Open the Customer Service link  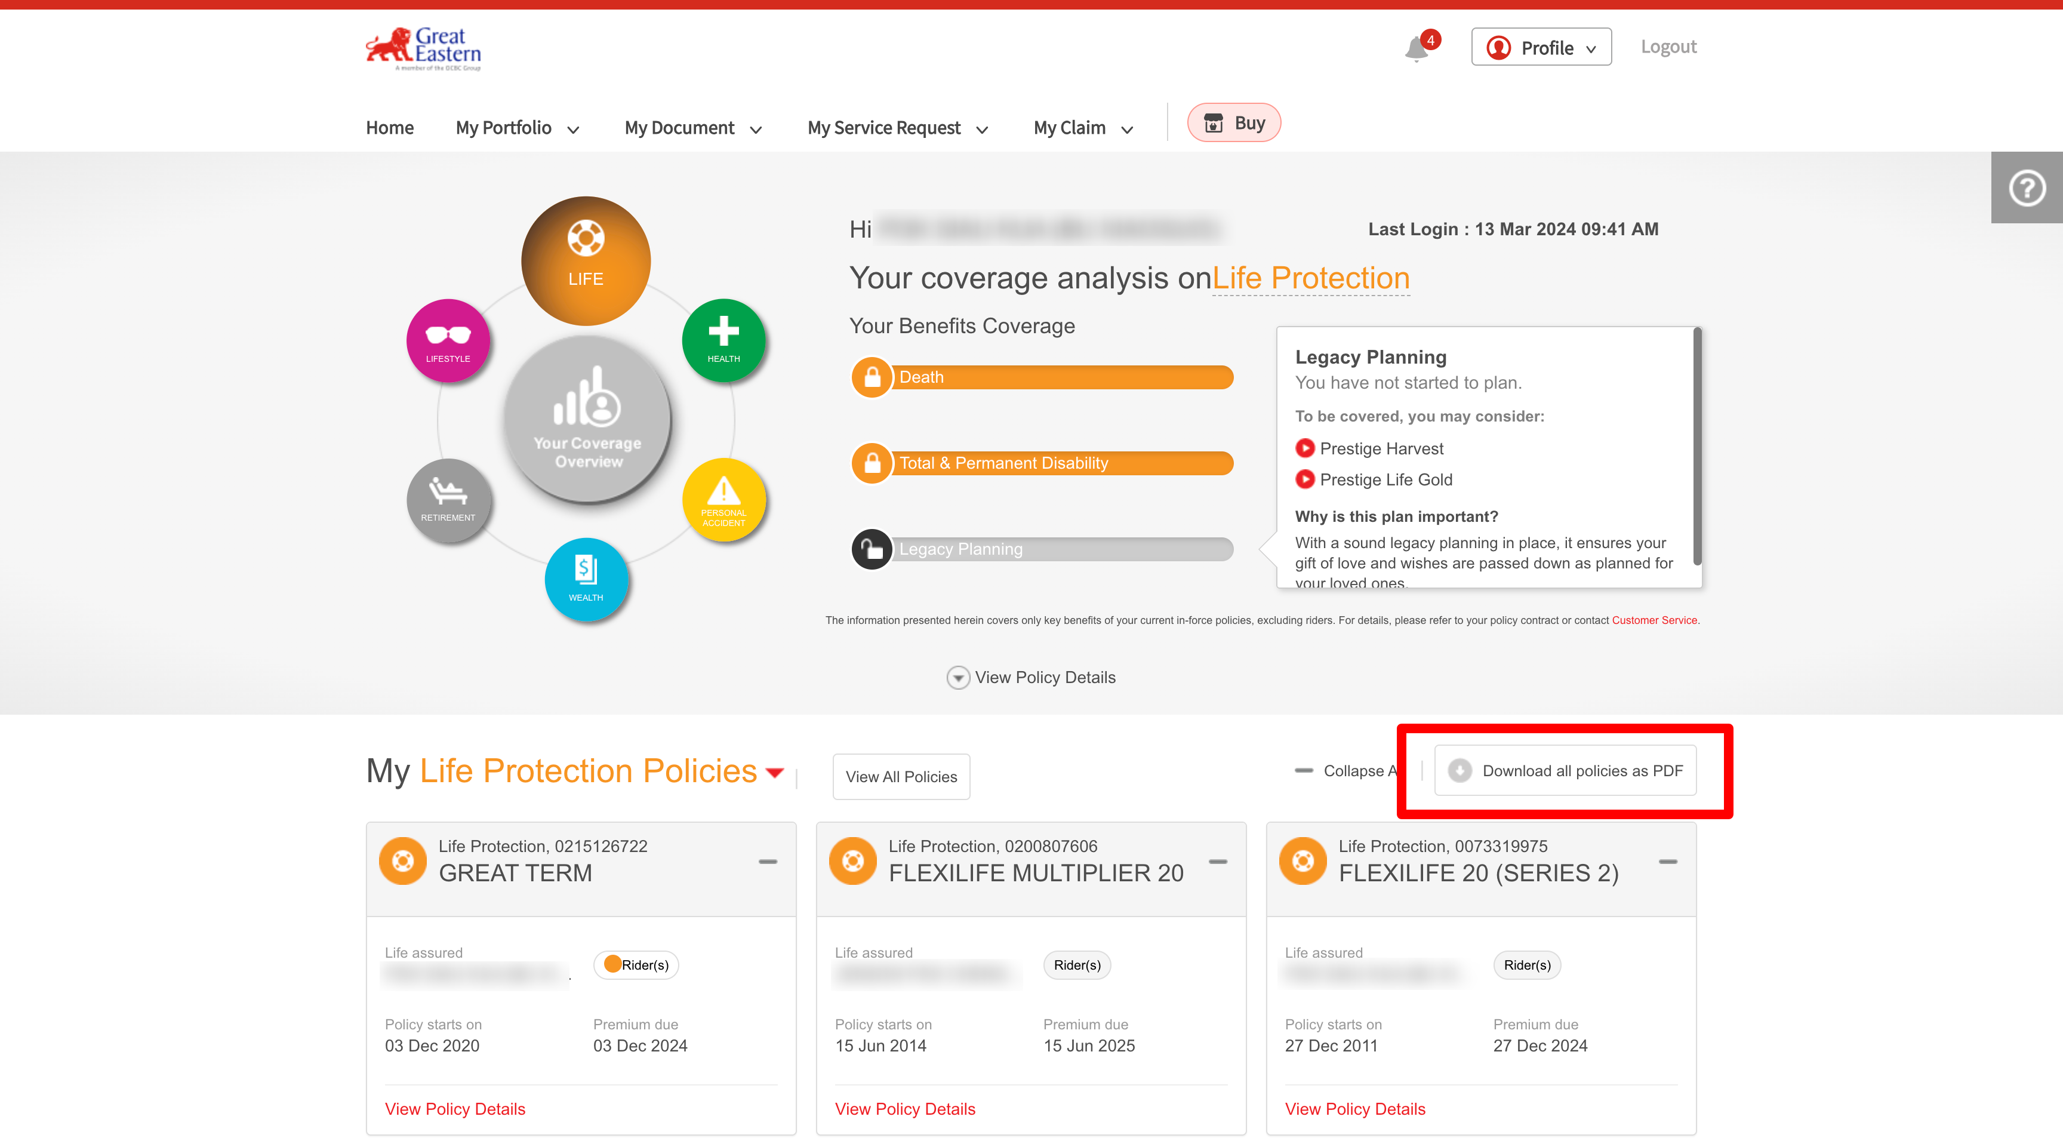pos(1654,620)
